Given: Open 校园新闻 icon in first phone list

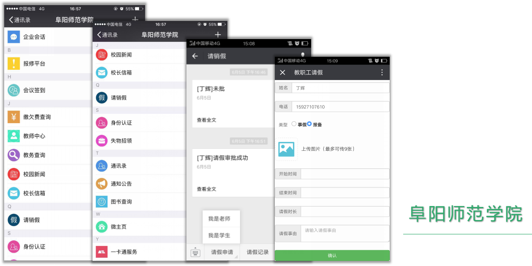Looking at the screenshot, I should pos(13,174).
